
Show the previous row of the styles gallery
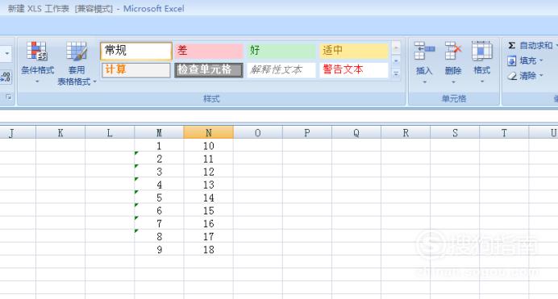(396, 48)
